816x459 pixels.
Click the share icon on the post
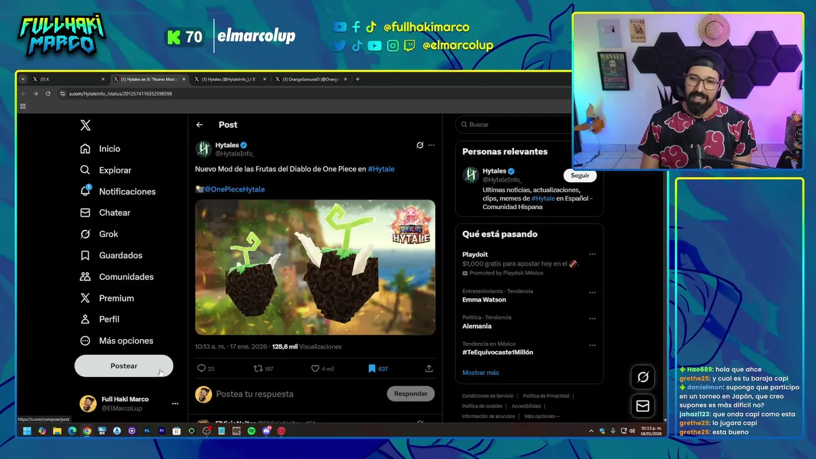coord(429,368)
